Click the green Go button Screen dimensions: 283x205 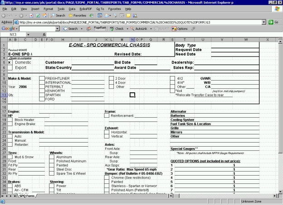click(x=273, y=22)
